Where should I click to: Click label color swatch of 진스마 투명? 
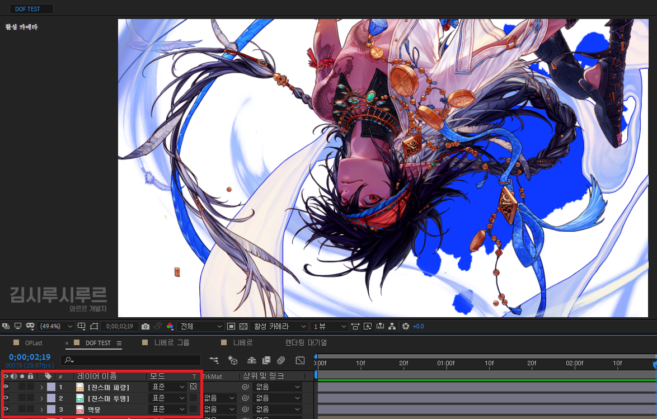(51, 398)
